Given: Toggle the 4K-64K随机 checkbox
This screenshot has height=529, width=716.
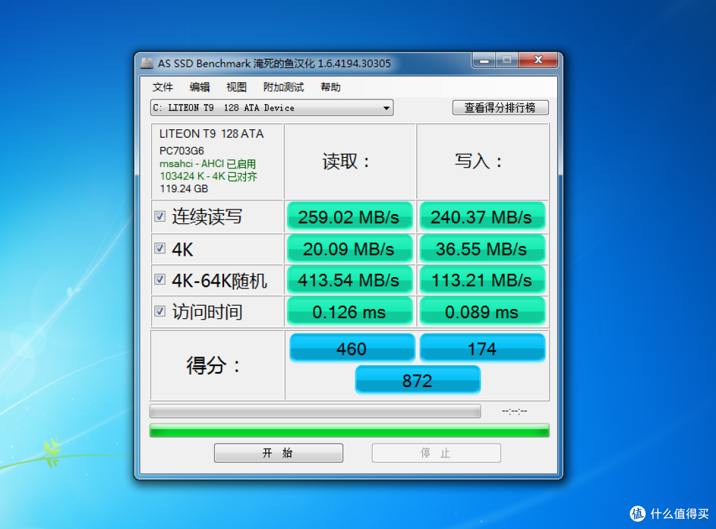Looking at the screenshot, I should coord(160,279).
